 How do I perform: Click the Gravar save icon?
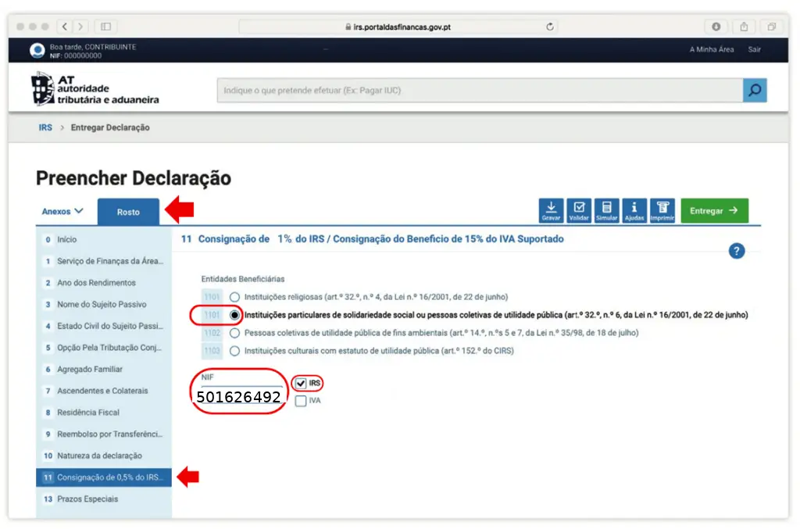551,209
